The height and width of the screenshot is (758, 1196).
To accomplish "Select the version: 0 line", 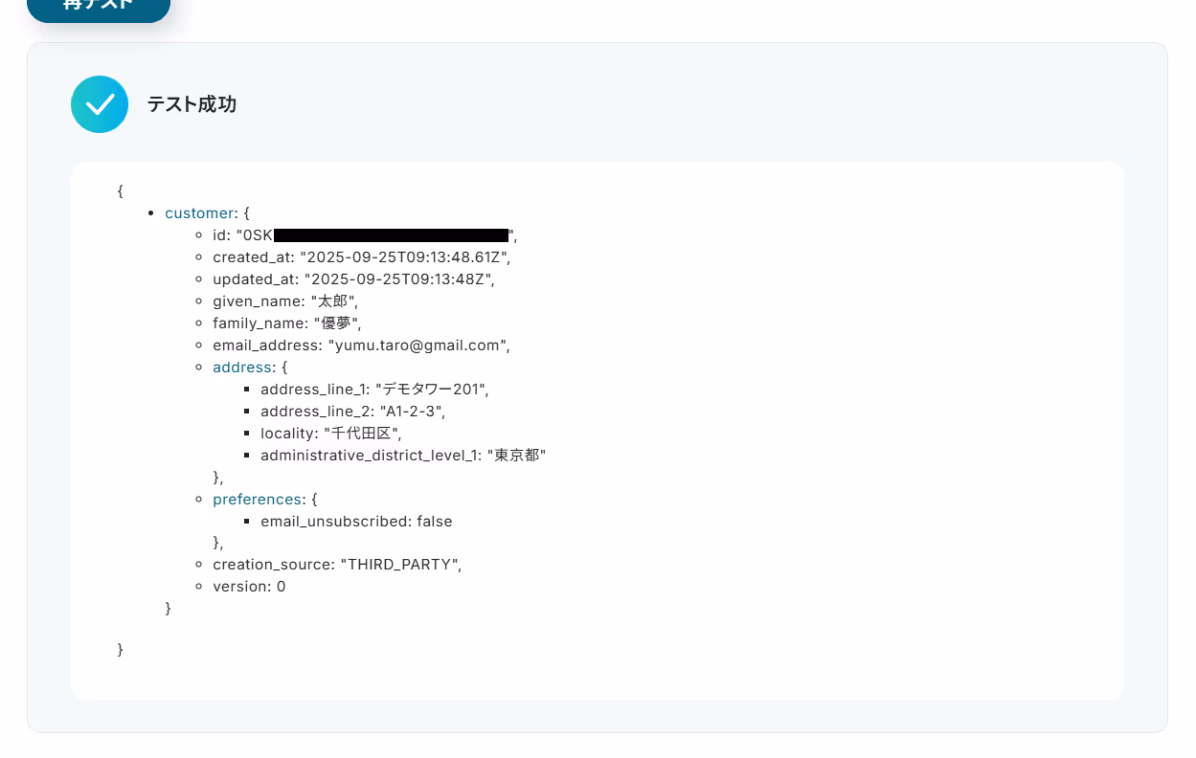I will click(249, 587).
